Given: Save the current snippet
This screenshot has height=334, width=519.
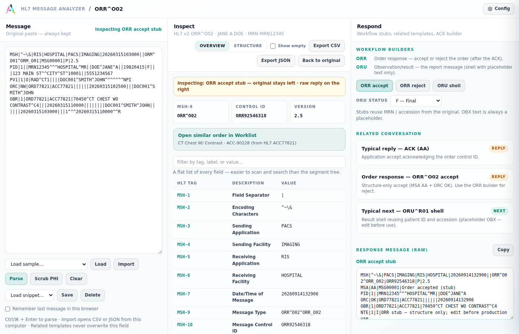Looking at the screenshot, I should point(67,295).
